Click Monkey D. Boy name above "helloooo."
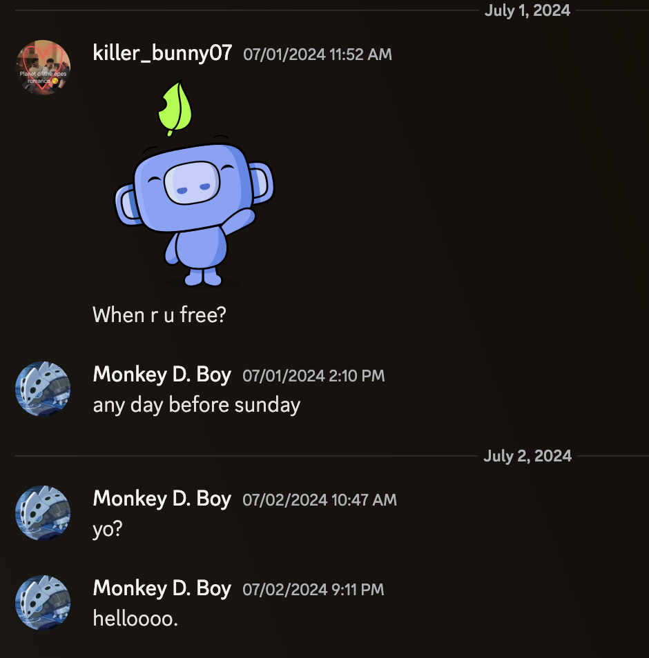Viewport: 649px width, 658px height. tap(162, 588)
